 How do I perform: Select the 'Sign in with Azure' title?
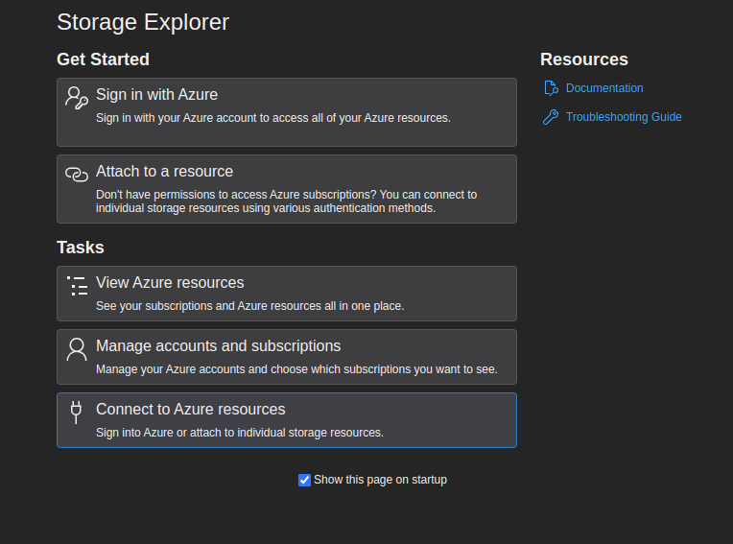pos(156,95)
